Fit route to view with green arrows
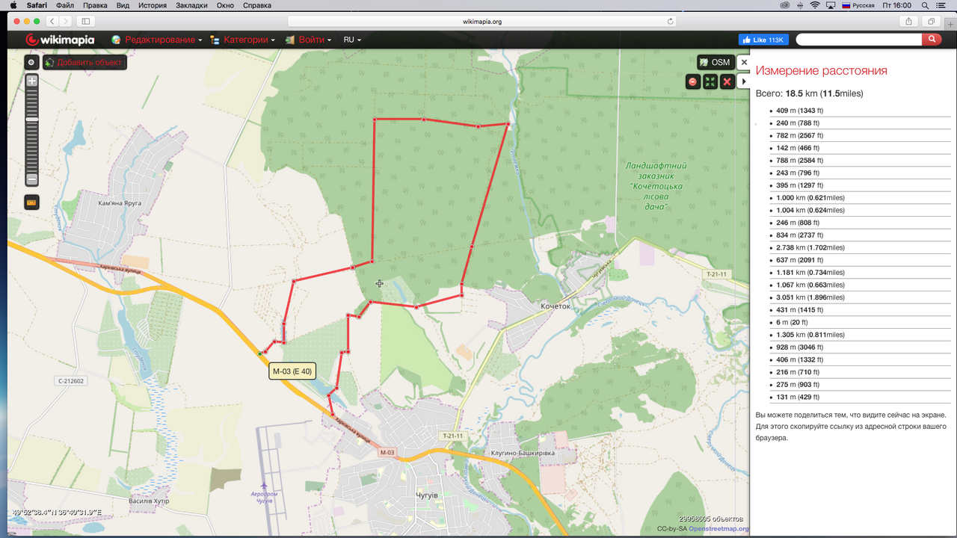This screenshot has height=538, width=957. click(x=710, y=81)
